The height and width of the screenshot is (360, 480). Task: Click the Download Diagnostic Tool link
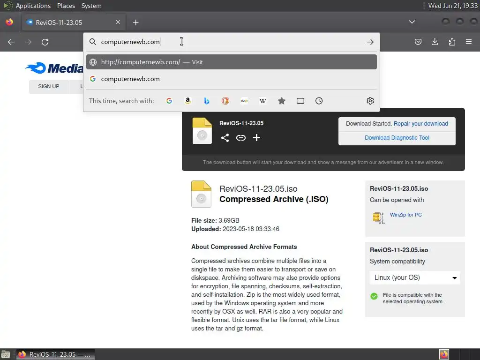[397, 138]
